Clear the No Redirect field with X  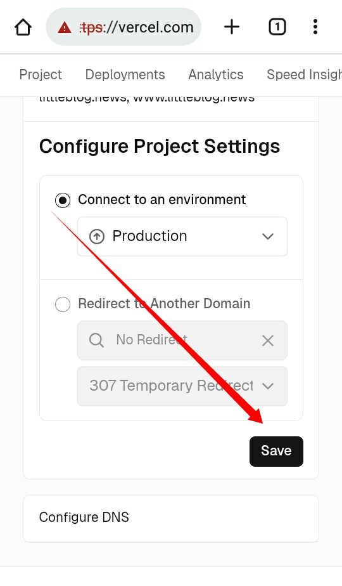[268, 341]
